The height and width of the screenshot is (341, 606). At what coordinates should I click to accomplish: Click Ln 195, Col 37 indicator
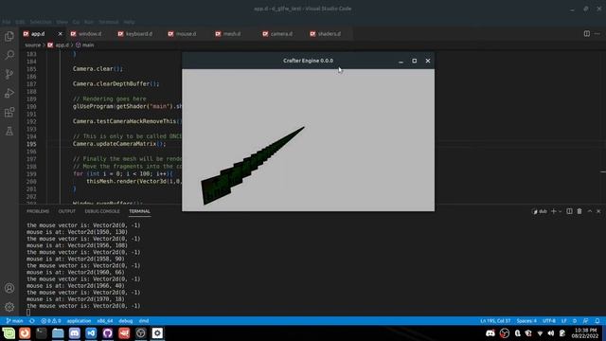[495, 321]
